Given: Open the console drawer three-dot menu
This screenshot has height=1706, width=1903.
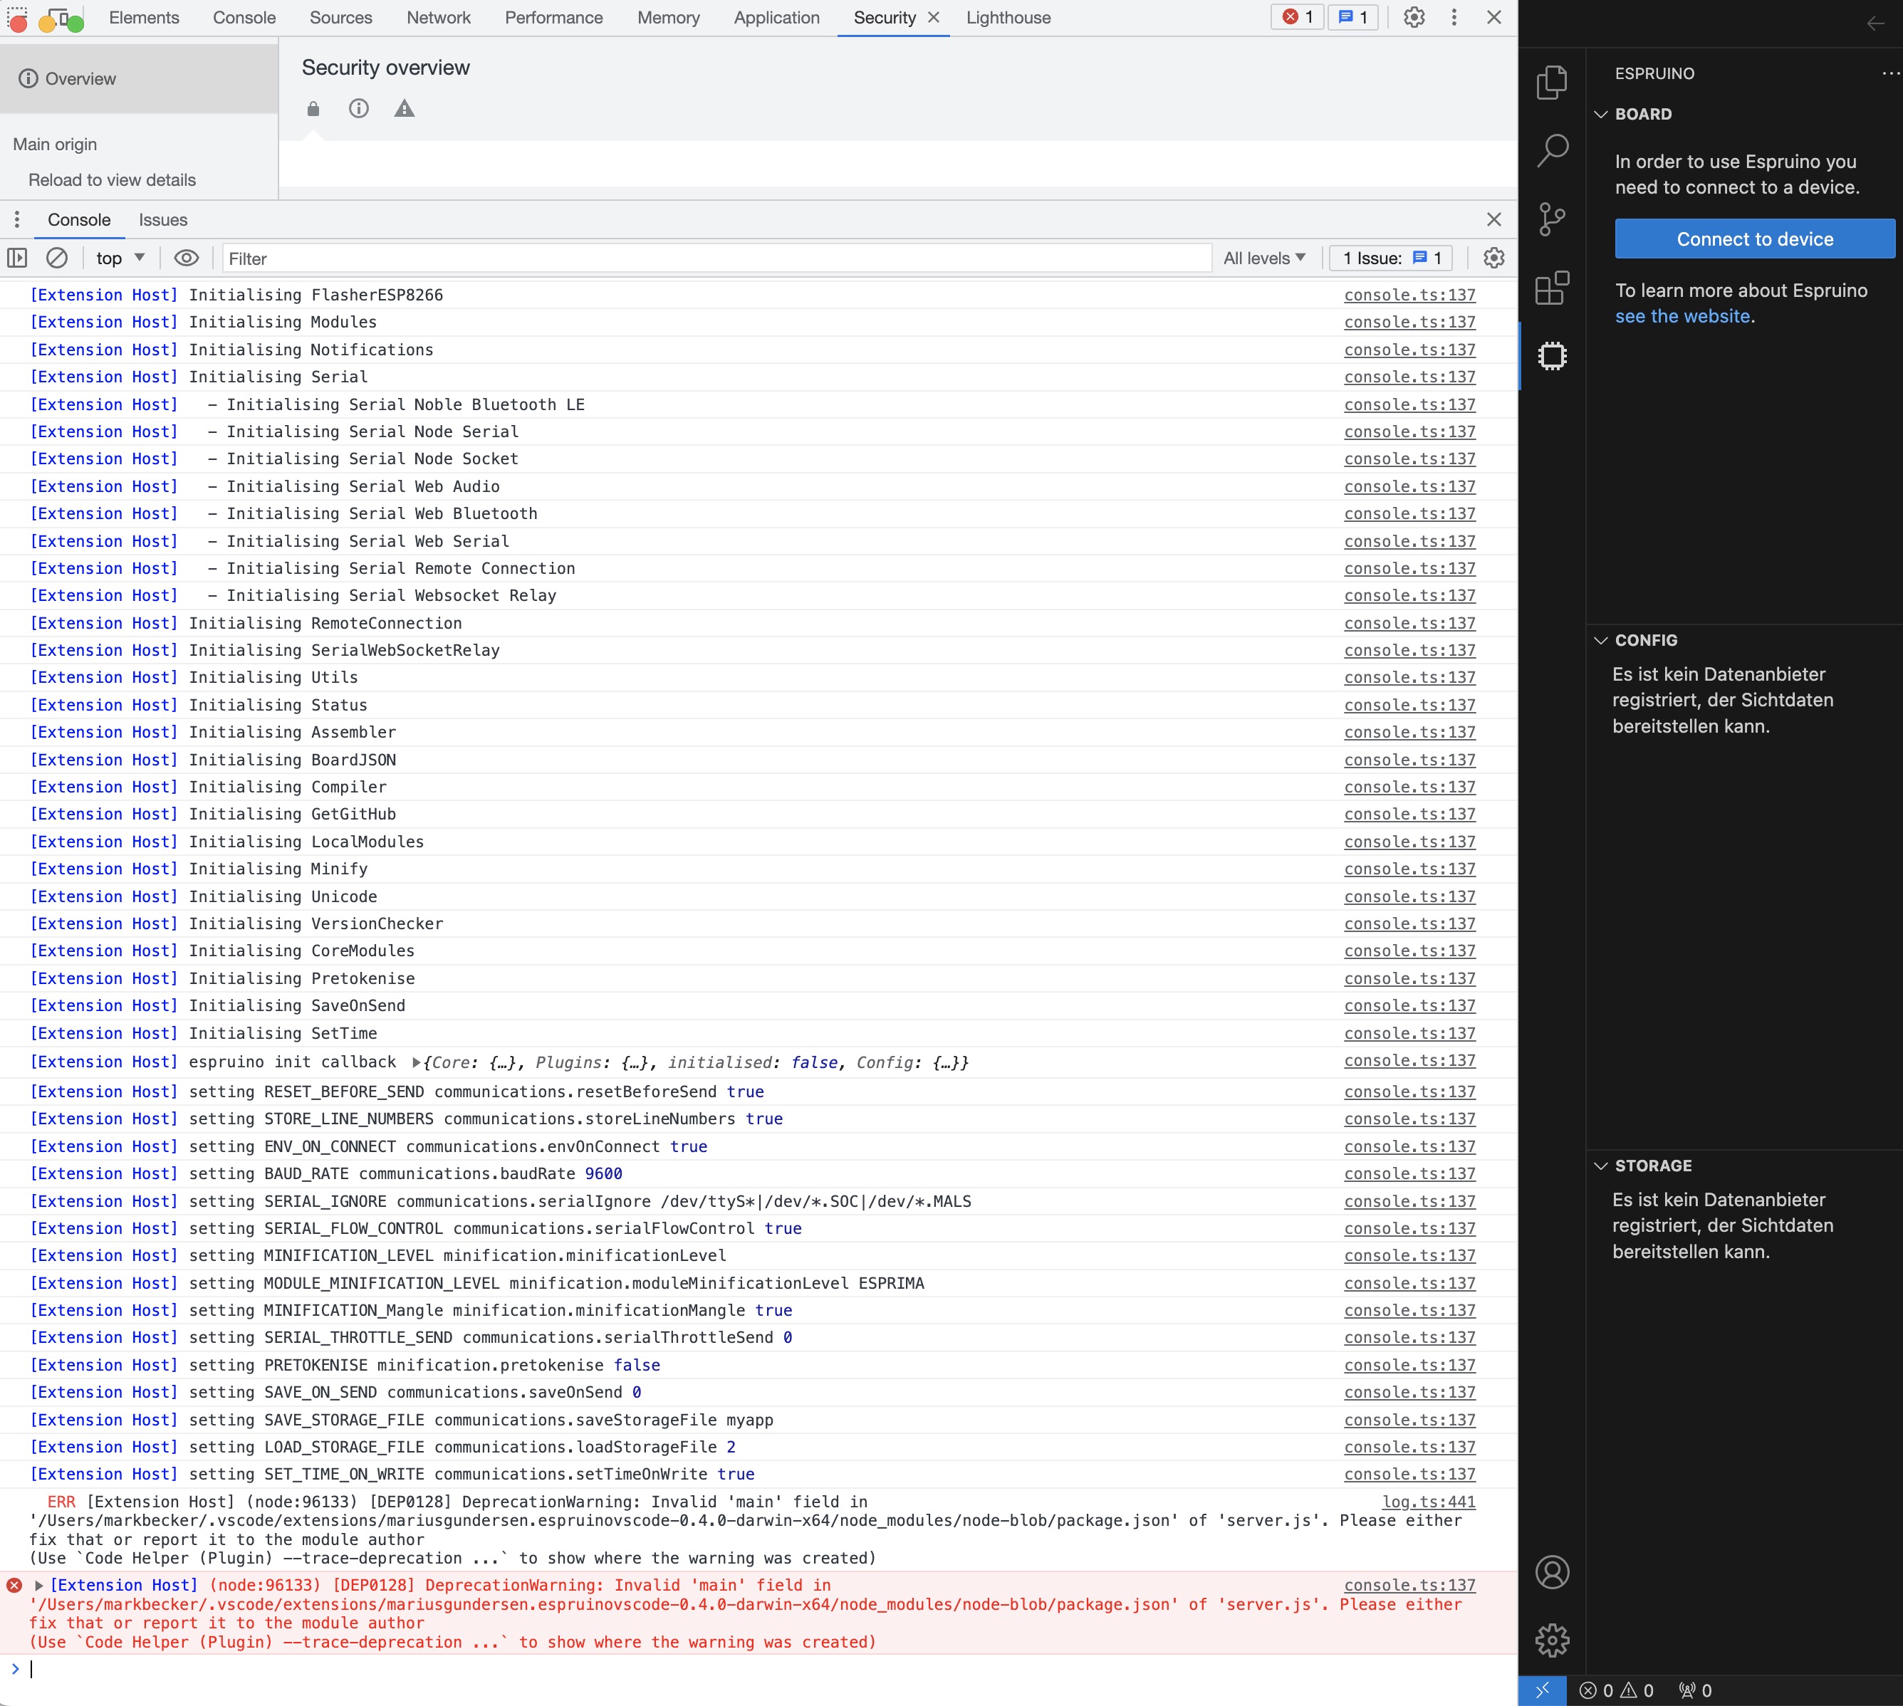Looking at the screenshot, I should pyautogui.click(x=17, y=219).
